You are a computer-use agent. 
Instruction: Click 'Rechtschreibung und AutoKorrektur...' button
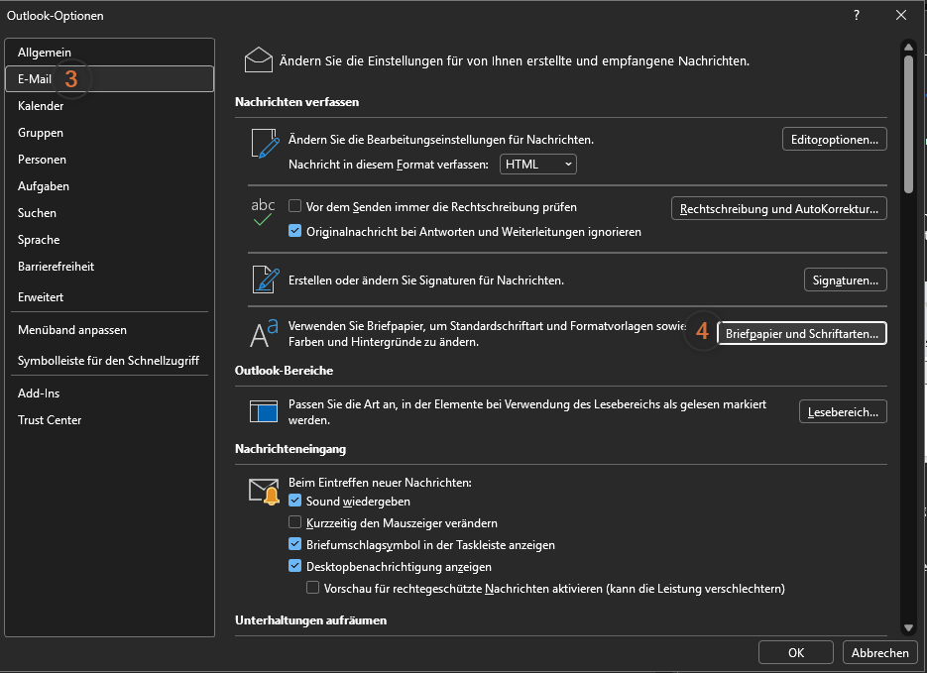[778, 208]
